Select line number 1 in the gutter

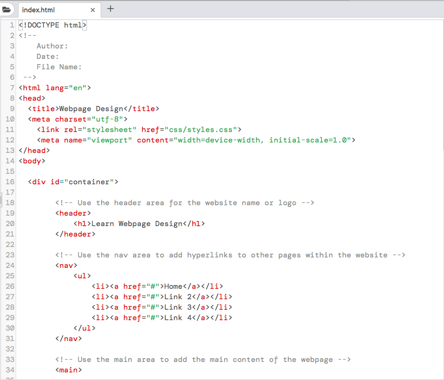12,25
